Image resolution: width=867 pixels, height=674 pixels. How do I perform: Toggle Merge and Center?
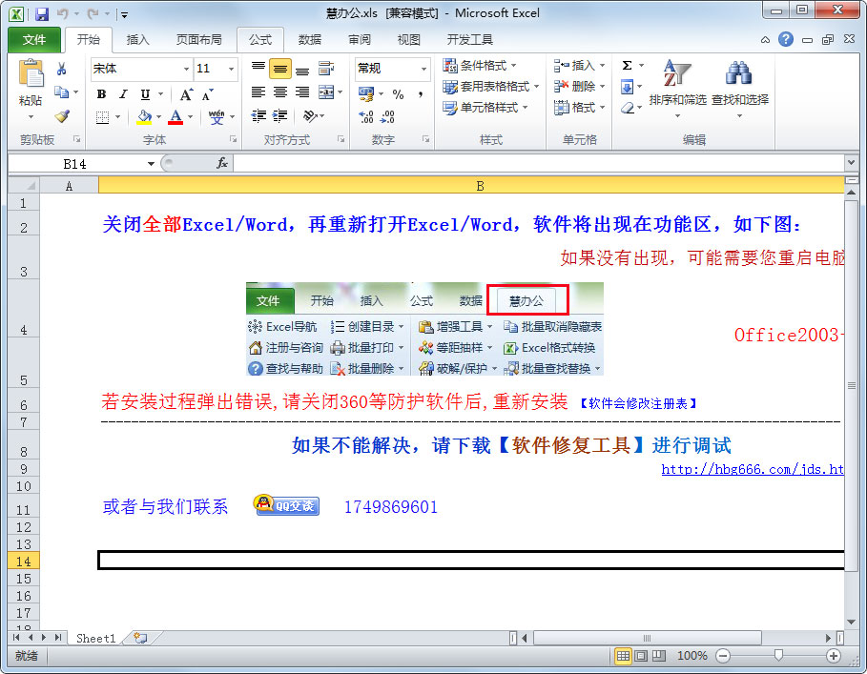click(326, 92)
